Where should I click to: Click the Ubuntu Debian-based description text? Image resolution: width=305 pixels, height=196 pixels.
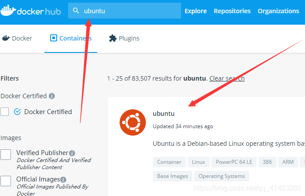(x=229, y=144)
